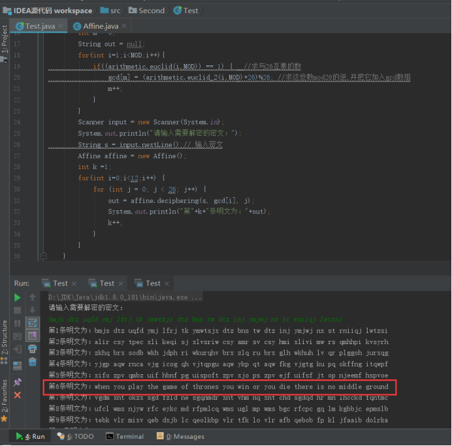Click the Dump Threads camera icon
Screen dimensions: 452x446
click(x=17, y=336)
